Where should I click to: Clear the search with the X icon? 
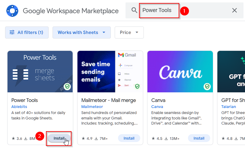[234, 10]
